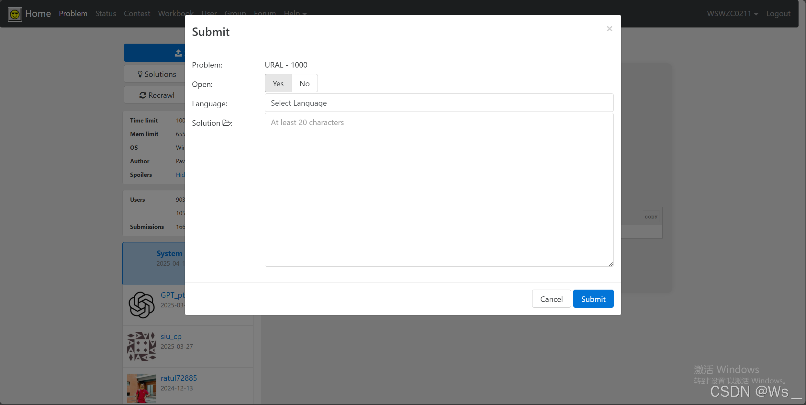Click the upload icon on blue button
Viewport: 806px width, 405px height.
[x=178, y=53]
